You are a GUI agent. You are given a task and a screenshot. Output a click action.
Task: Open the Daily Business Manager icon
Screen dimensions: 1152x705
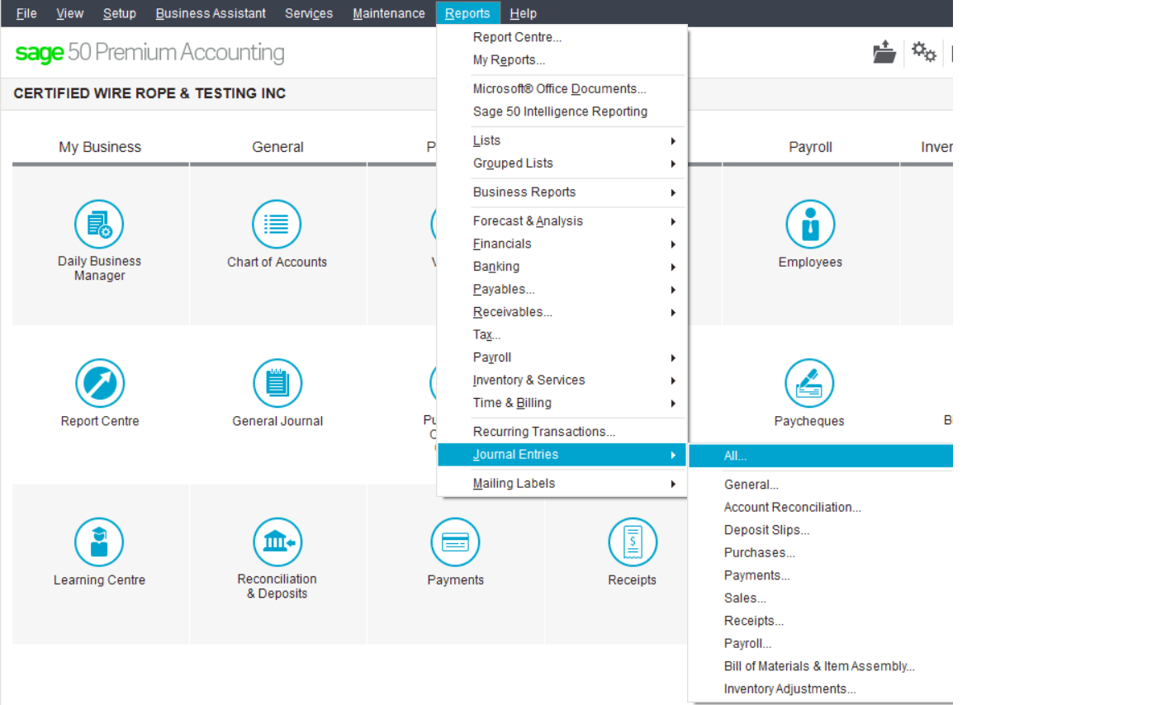[x=99, y=225]
